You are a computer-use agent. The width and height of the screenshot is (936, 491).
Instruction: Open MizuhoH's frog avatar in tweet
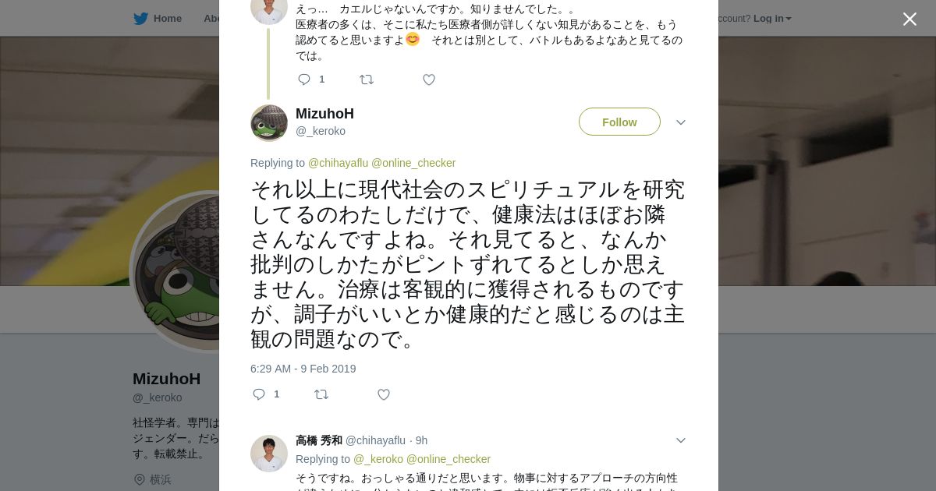tap(269, 123)
